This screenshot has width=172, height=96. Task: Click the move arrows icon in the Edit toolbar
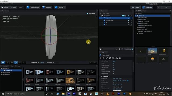[103, 58]
